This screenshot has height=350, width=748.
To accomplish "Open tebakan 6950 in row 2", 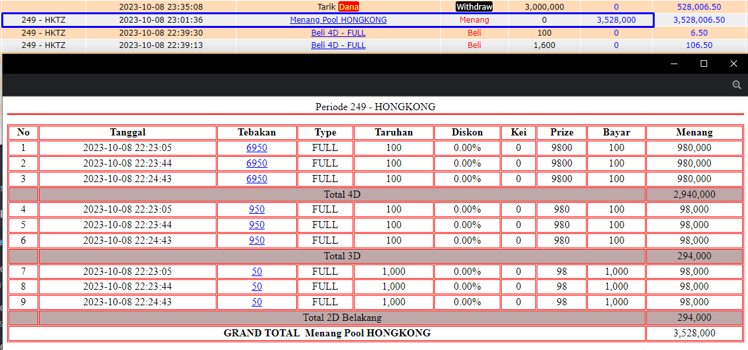I will point(257,163).
